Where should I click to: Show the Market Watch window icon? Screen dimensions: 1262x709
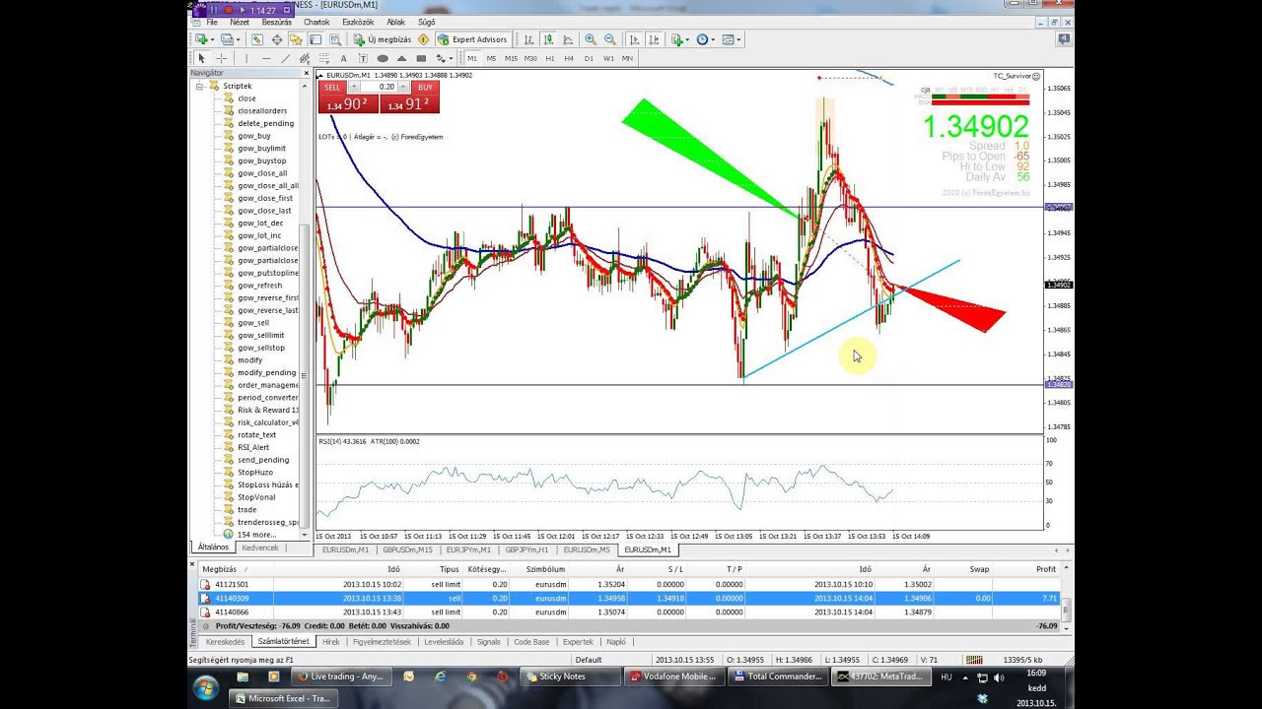(256, 39)
